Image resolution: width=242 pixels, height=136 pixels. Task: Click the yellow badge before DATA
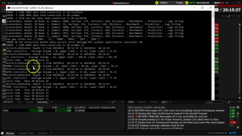[x=187, y=3]
